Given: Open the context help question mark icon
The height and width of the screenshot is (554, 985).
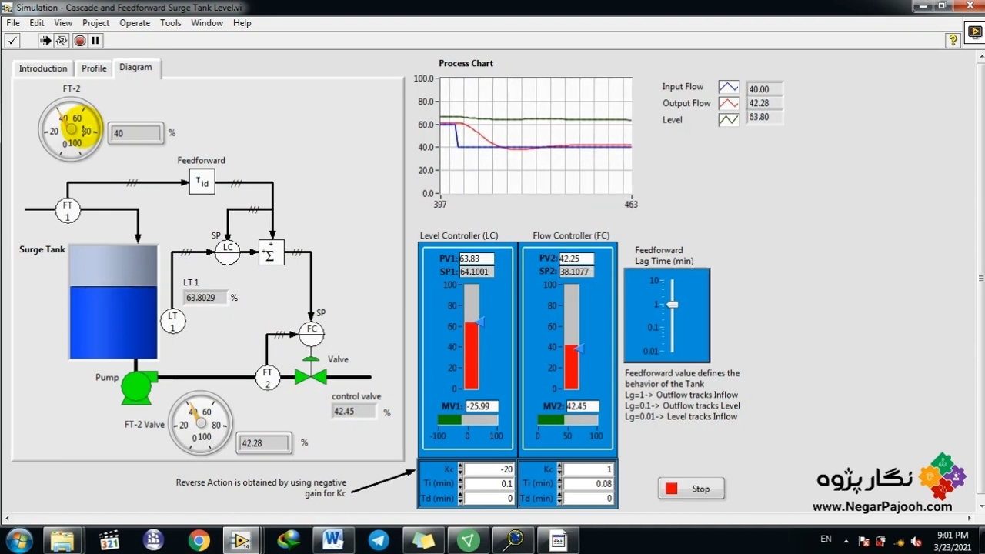Looking at the screenshot, I should (953, 41).
